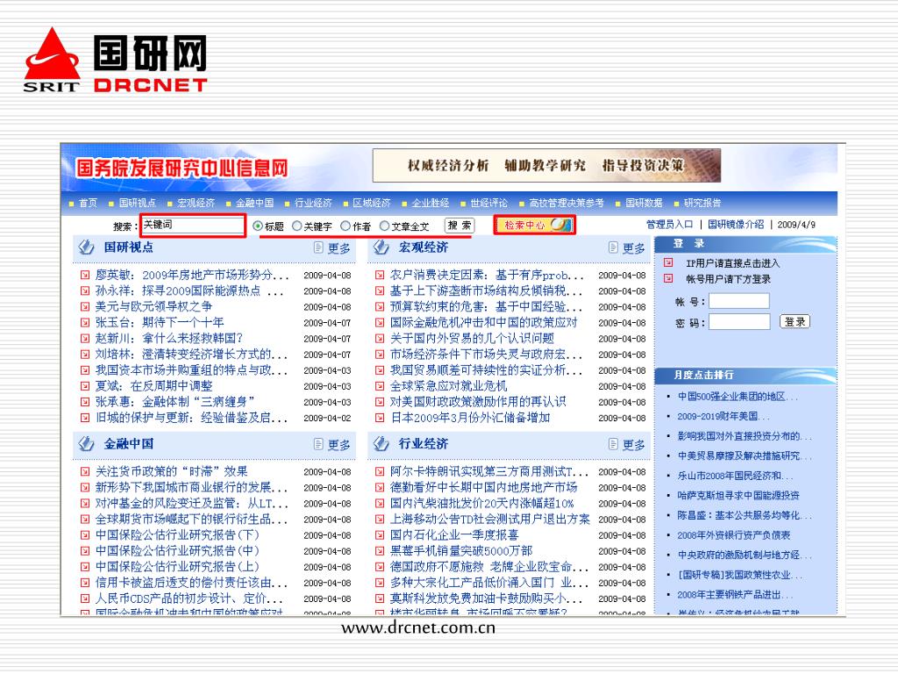Click 更多 in 宏观经济 section
This screenshot has height=674, width=898.
[x=634, y=248]
